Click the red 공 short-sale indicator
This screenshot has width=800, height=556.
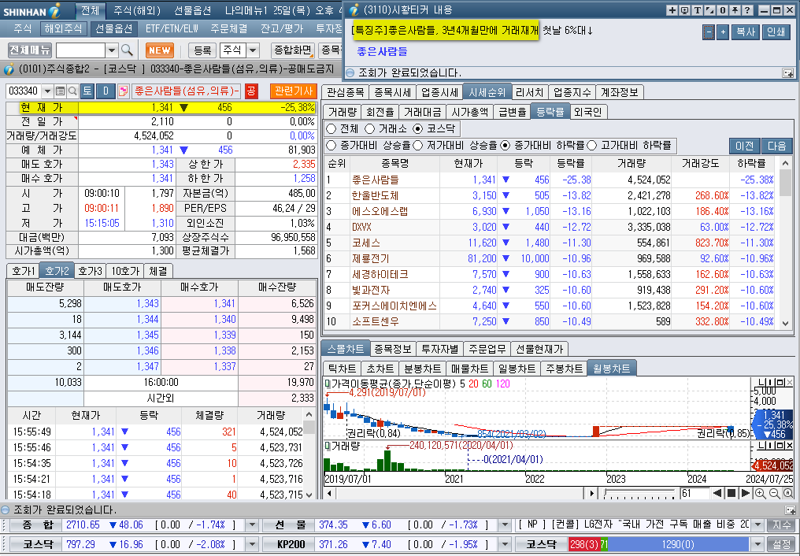point(251,91)
